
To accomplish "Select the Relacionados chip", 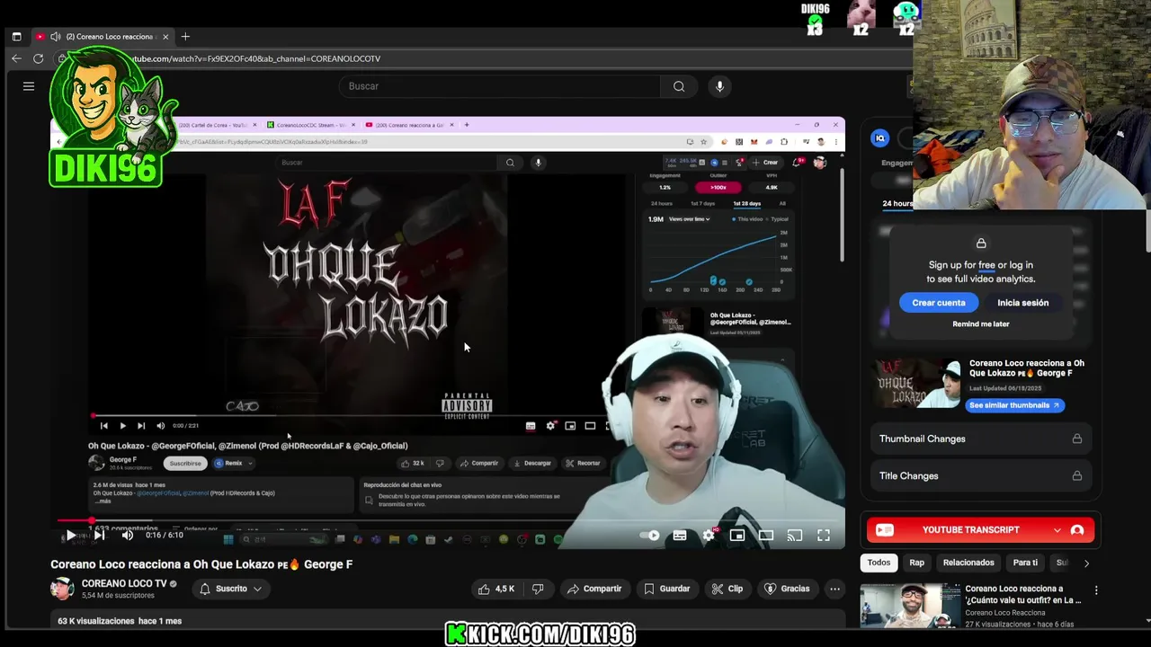I will (x=968, y=563).
